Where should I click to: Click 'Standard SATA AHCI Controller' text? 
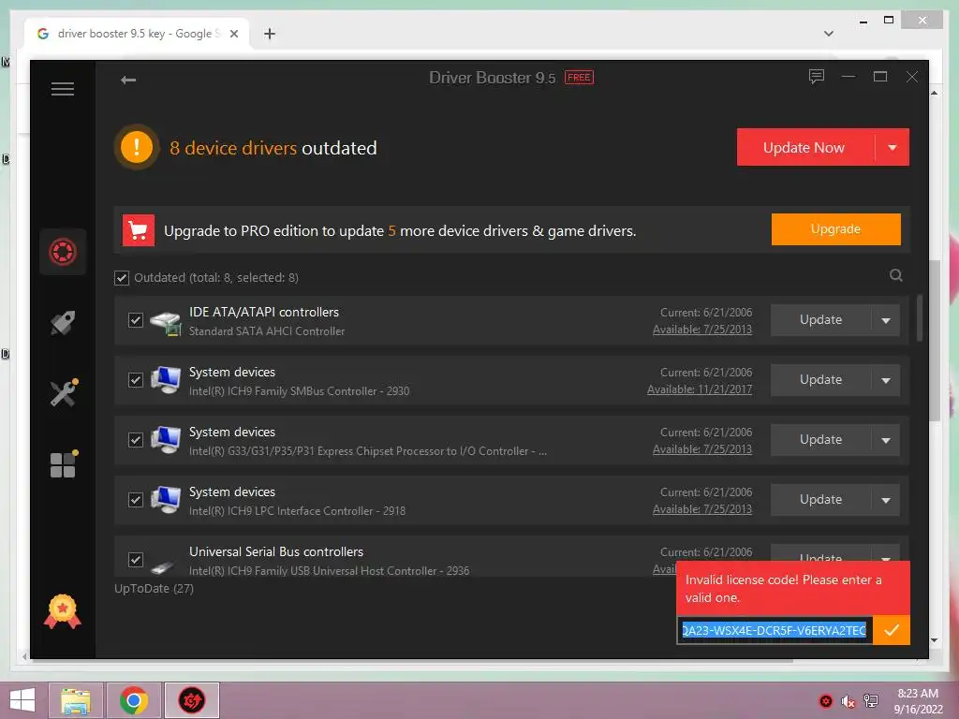click(x=267, y=331)
